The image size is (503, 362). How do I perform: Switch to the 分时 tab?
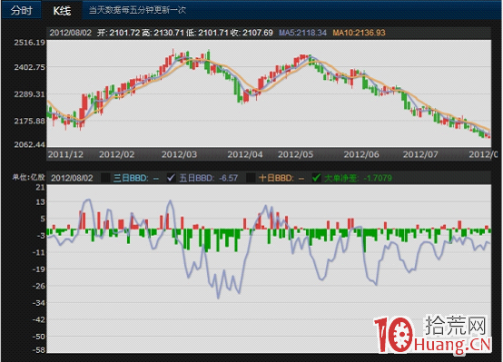22,10
